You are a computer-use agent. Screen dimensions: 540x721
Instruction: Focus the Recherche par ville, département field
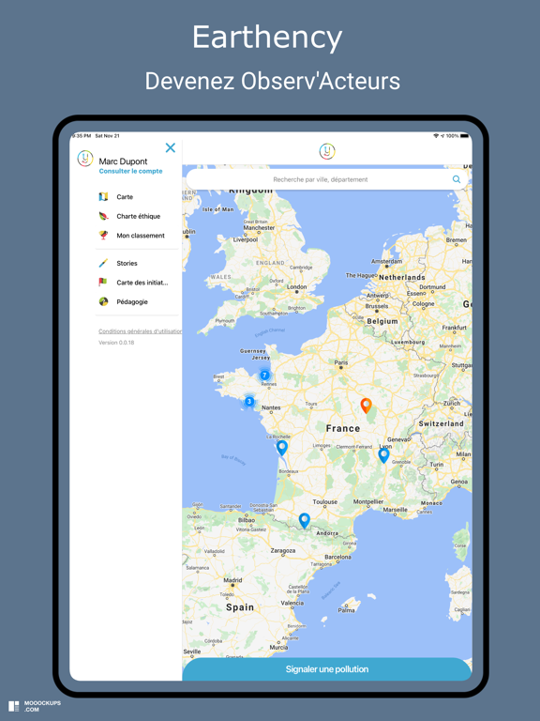pos(327,179)
